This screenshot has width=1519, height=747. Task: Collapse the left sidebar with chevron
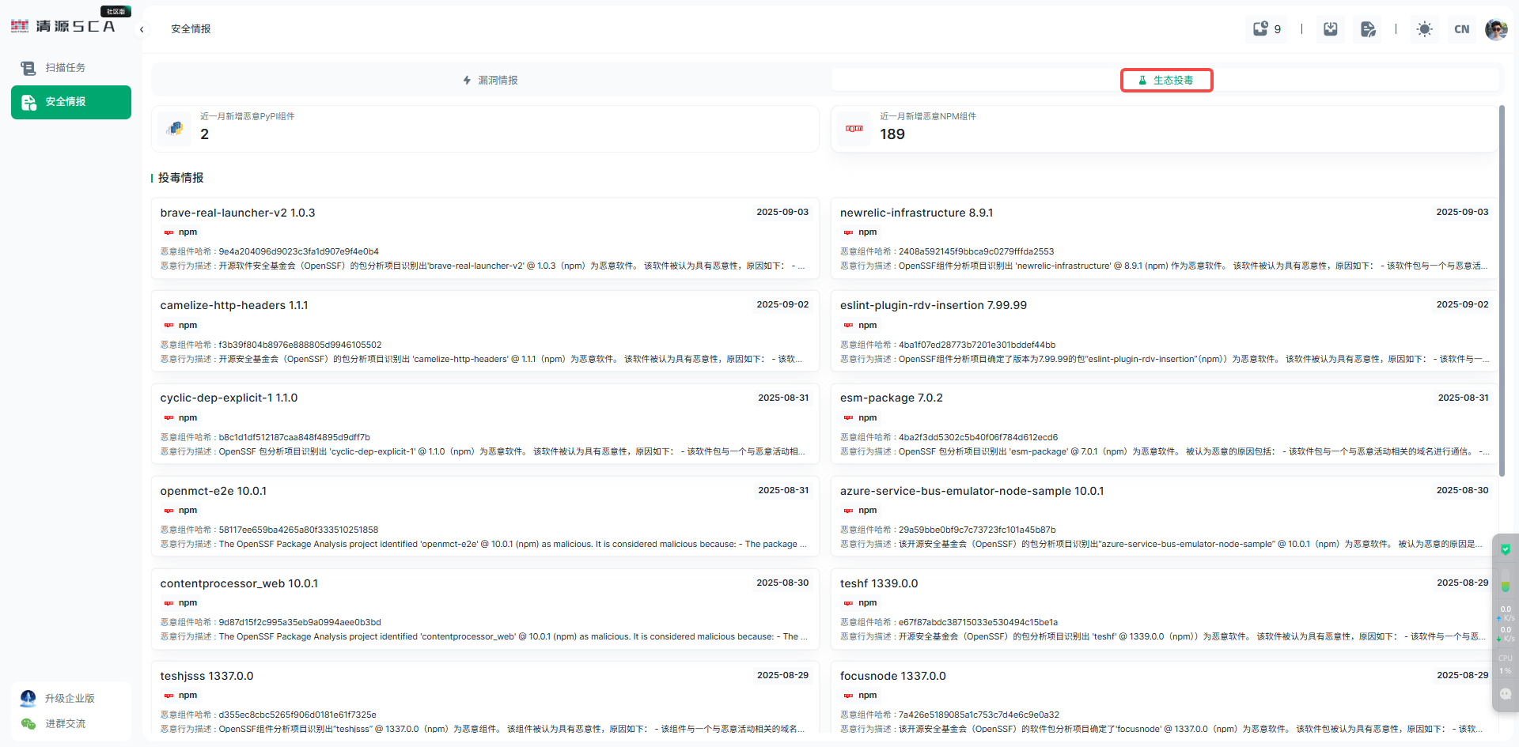pos(142,30)
